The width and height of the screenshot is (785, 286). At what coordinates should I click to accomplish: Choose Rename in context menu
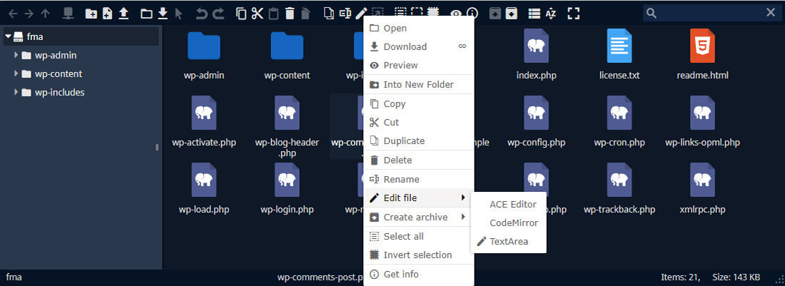[x=418, y=179]
